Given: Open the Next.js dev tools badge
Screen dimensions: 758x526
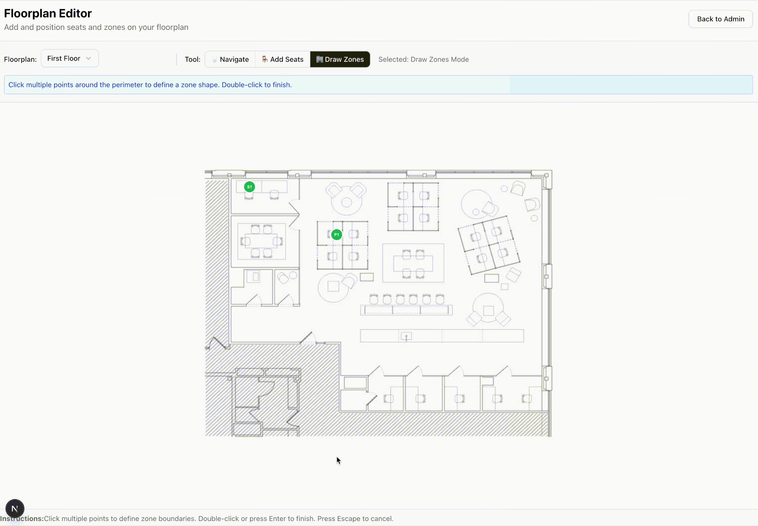Looking at the screenshot, I should [15, 508].
